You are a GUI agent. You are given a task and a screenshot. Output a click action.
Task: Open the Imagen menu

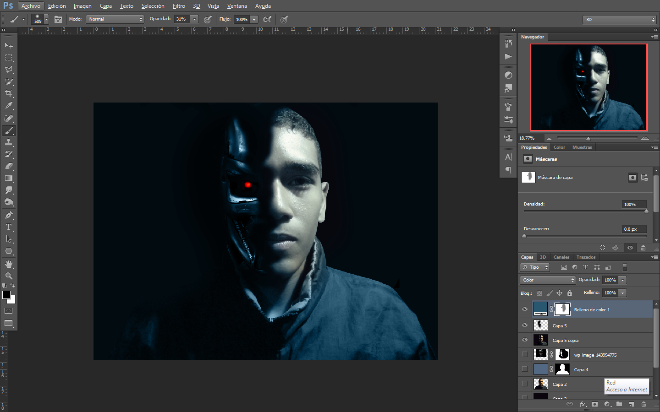point(82,6)
